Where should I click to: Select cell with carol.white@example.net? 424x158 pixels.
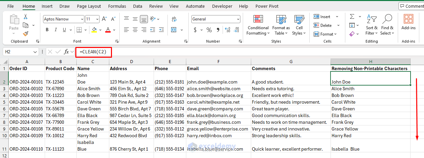(x=219, y=102)
